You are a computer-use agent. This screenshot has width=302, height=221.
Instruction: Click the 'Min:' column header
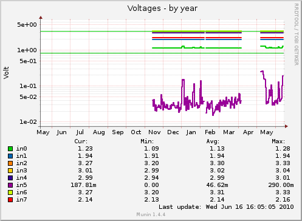click(147, 141)
